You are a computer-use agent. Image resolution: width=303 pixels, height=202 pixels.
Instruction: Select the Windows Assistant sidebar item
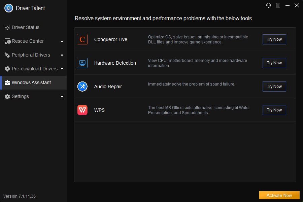[x=33, y=82]
